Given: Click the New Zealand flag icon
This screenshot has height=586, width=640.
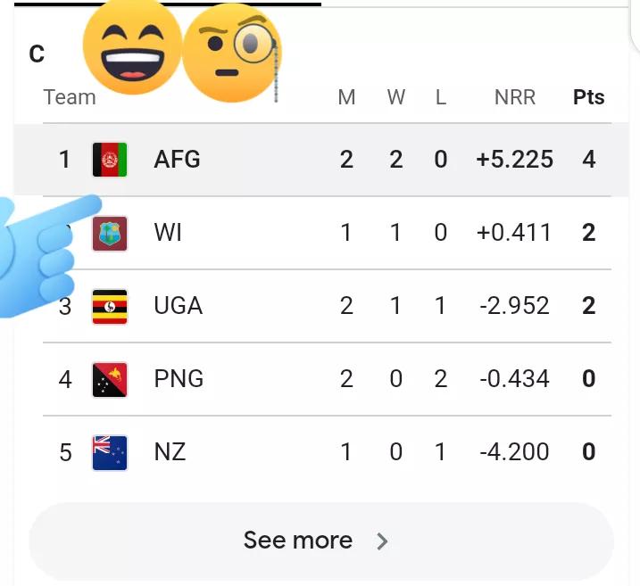Looking at the screenshot, I should [x=110, y=452].
